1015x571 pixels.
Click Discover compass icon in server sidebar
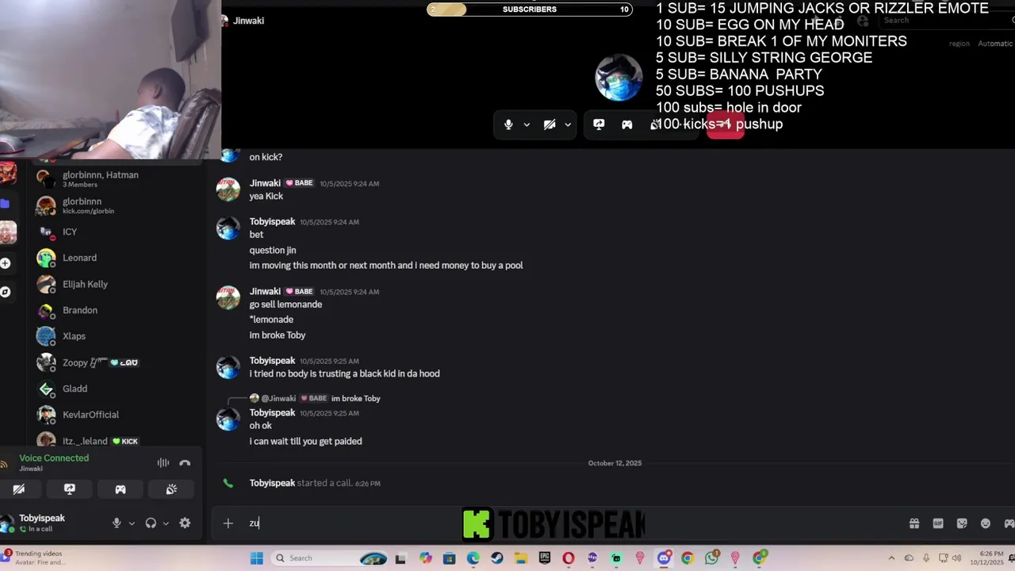point(6,292)
